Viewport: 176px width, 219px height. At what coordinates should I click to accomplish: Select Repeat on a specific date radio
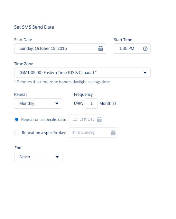[17, 119]
